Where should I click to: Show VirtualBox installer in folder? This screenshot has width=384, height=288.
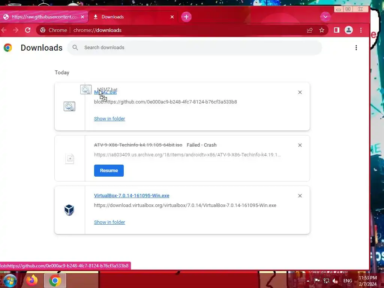[109, 222]
